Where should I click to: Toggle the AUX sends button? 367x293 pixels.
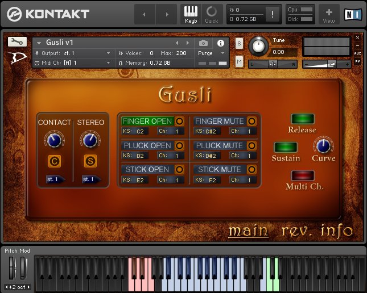[357, 53]
